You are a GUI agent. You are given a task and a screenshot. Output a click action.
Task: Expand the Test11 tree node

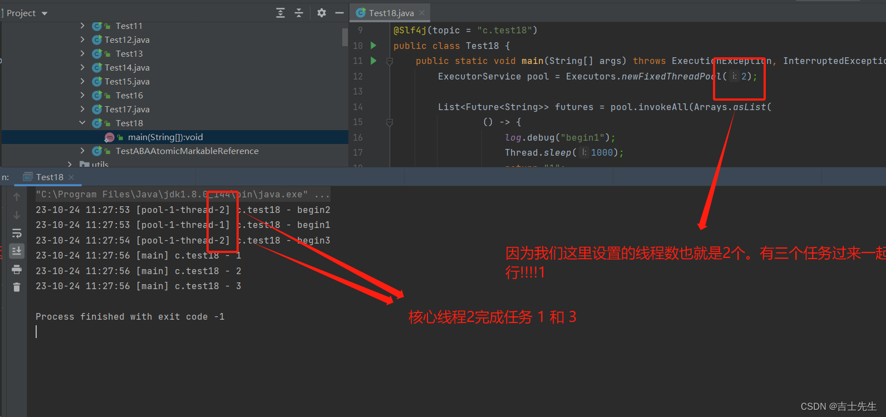pos(82,26)
